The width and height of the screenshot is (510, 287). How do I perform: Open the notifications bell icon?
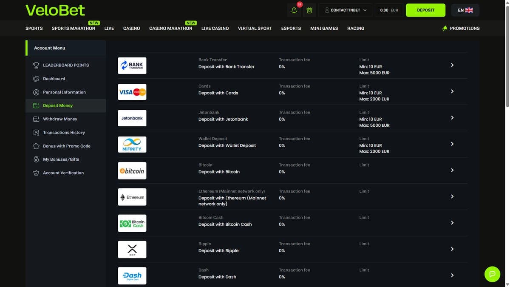tap(294, 10)
